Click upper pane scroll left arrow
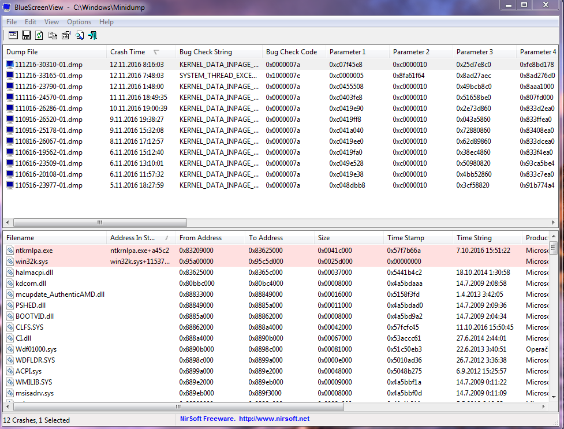The width and height of the screenshot is (564, 429). pyautogui.click(x=7, y=222)
